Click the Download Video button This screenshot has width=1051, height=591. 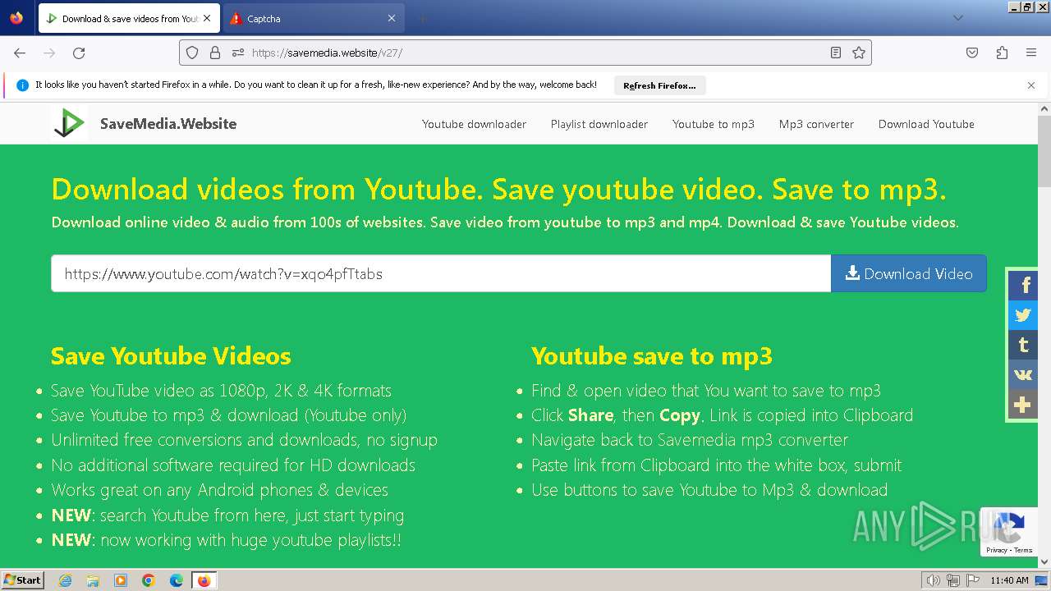909,273
